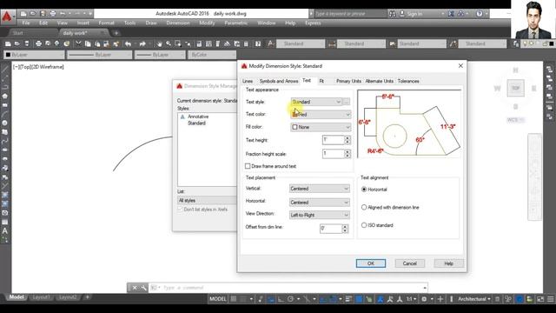
Task: Open the Layout1 tab at bottom
Action: [41, 297]
